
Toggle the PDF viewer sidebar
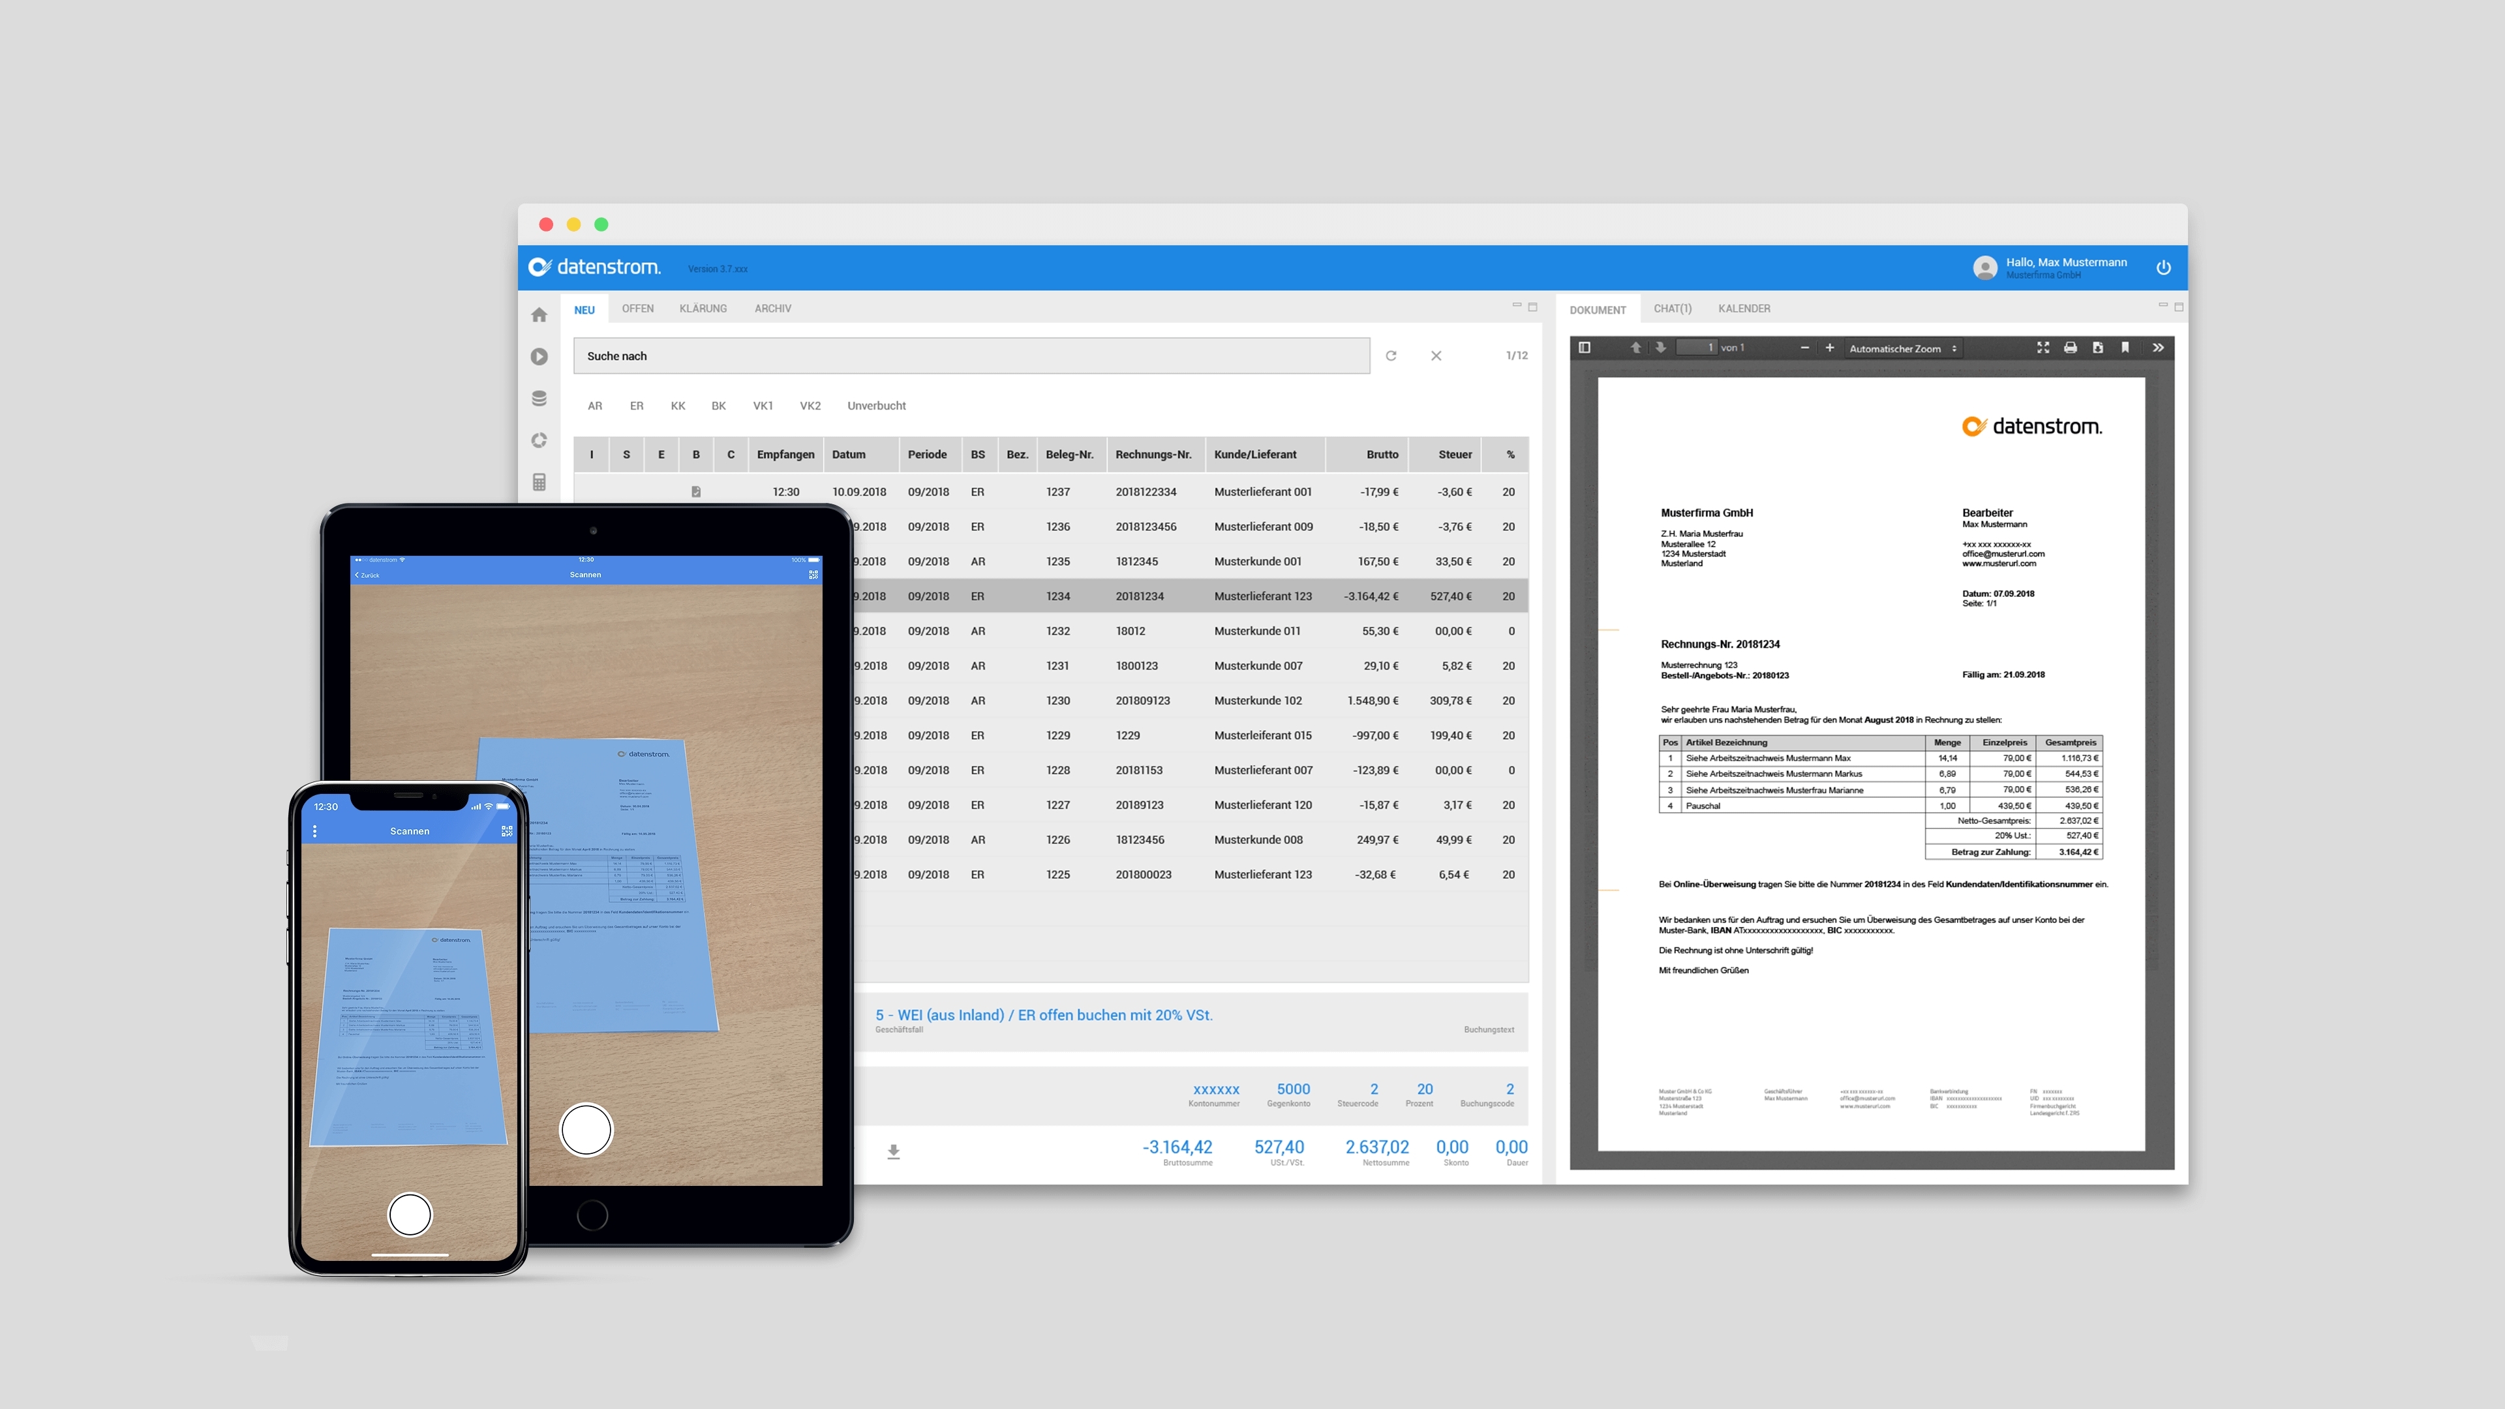click(x=1584, y=348)
